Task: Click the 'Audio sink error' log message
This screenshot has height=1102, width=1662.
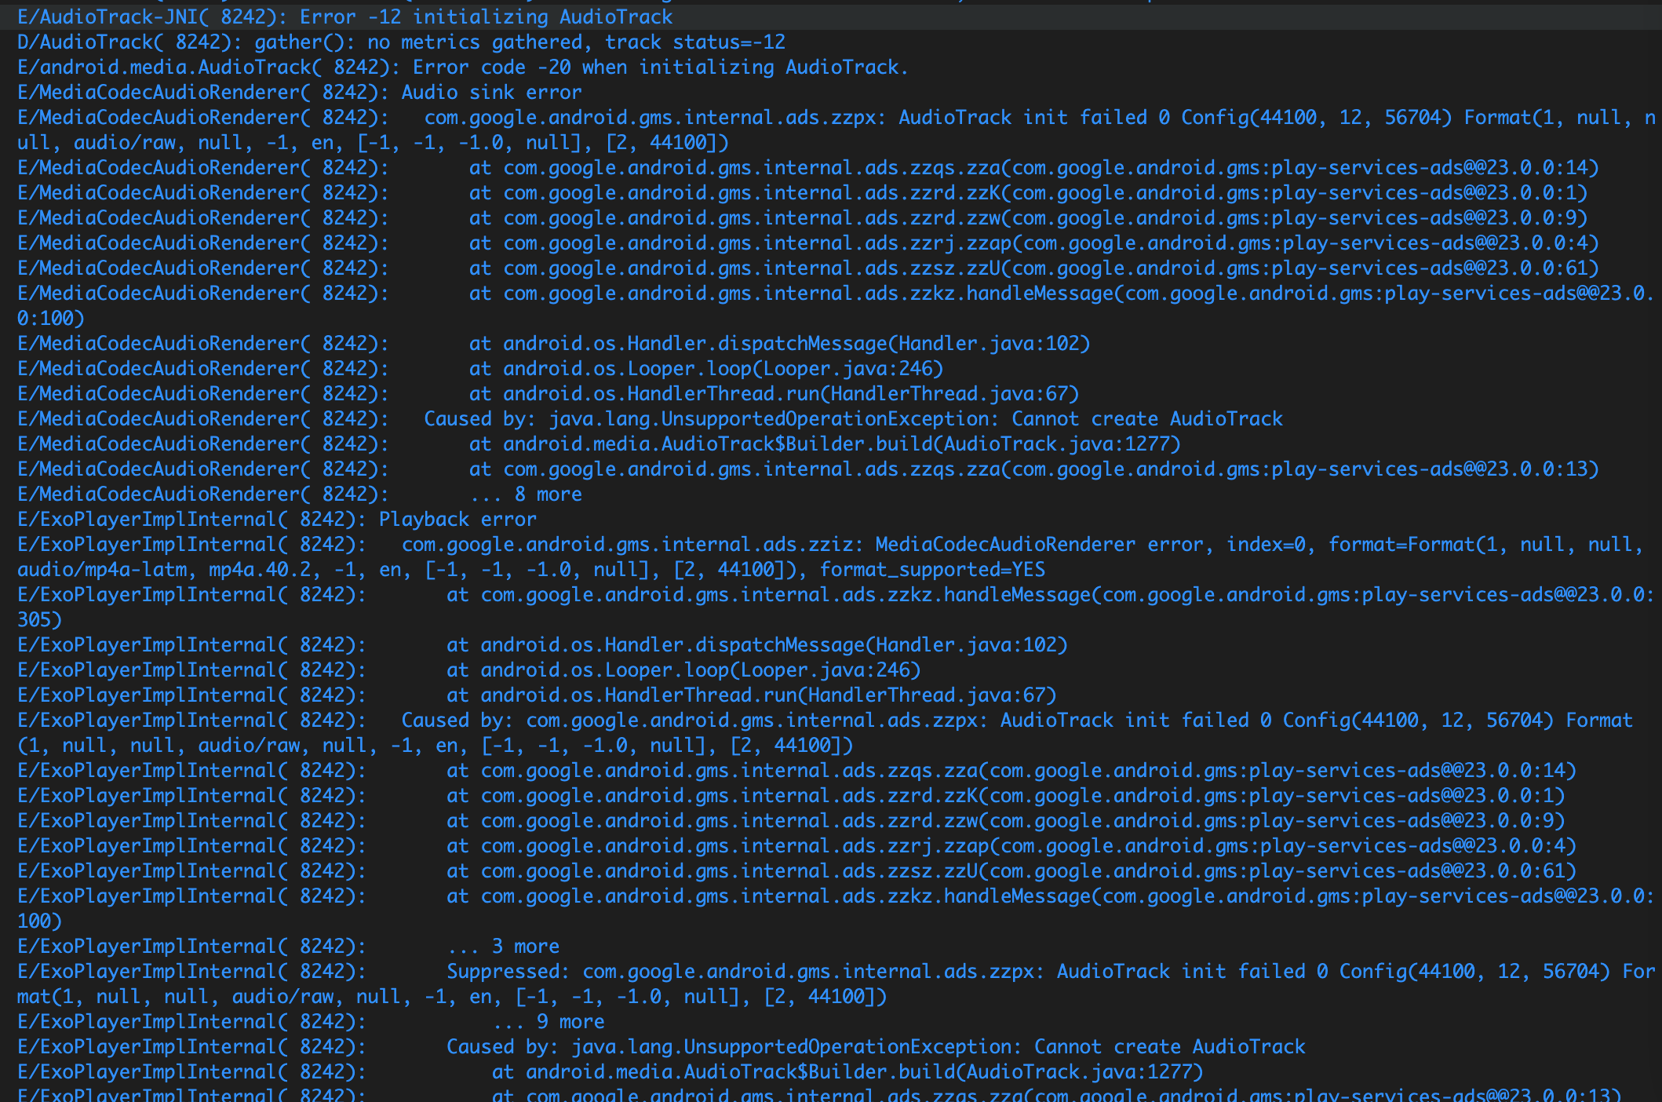Action: 491,93
